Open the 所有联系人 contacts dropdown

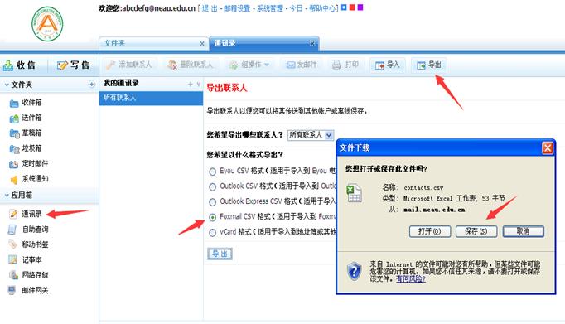click(x=311, y=135)
